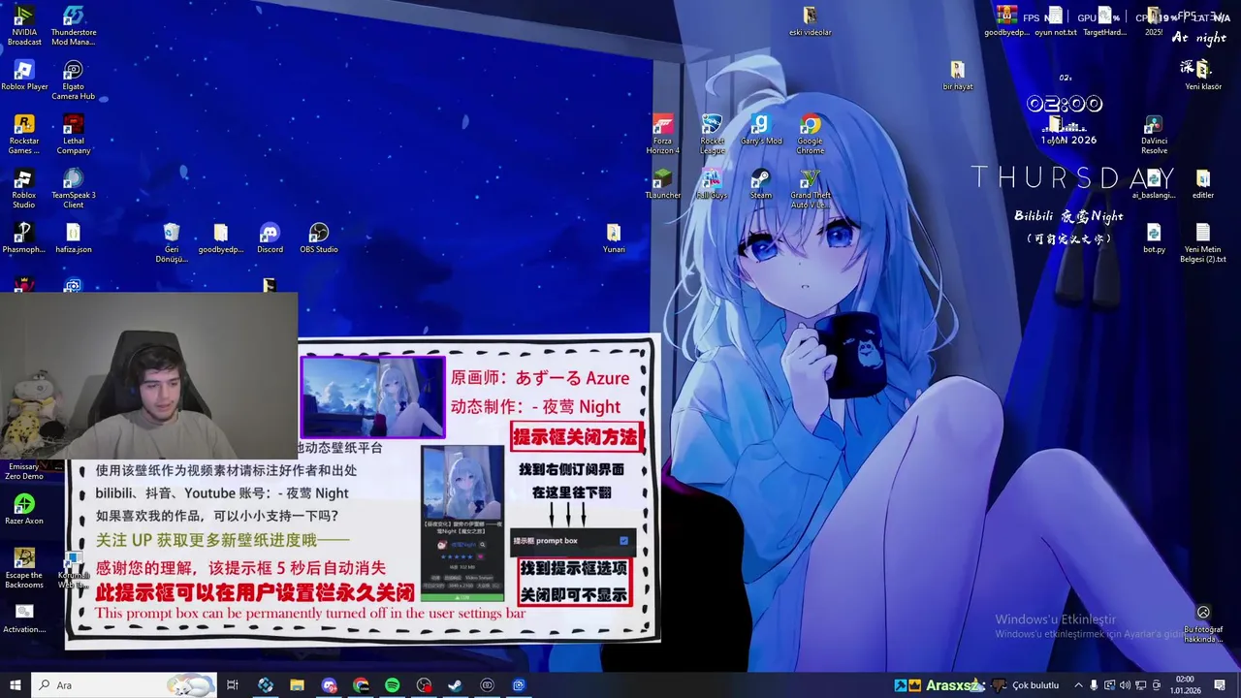1241x698 pixels.
Task: Switch to Discord in the taskbar
Action: (x=329, y=685)
